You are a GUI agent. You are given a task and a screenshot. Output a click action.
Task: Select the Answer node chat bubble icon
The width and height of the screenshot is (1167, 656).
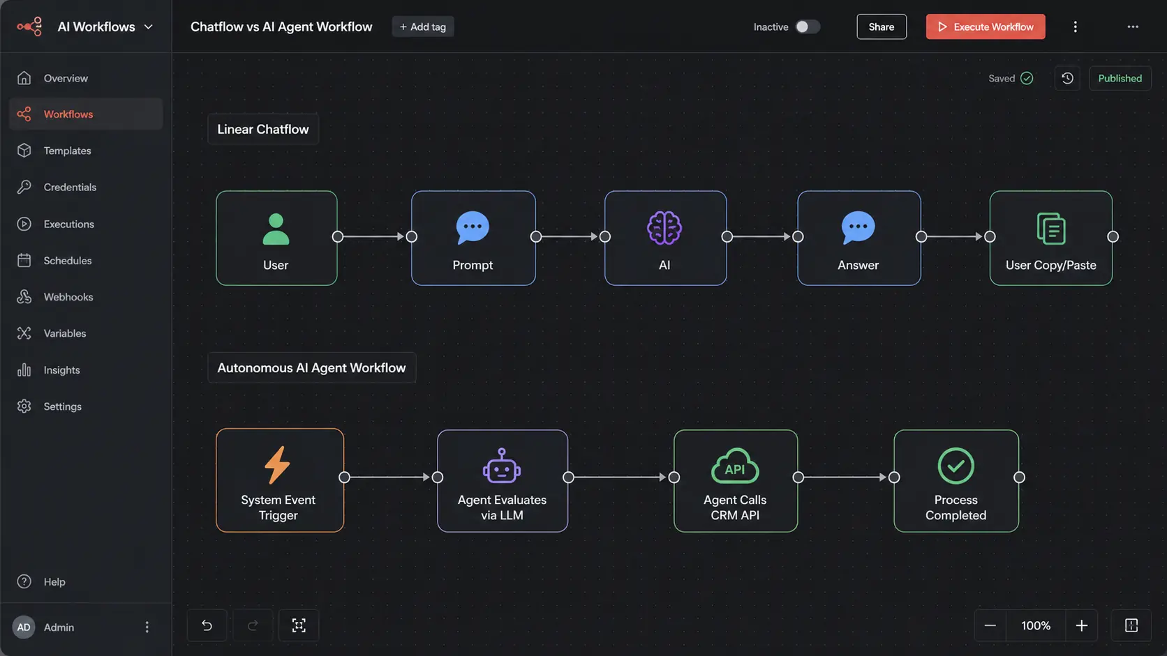858,227
